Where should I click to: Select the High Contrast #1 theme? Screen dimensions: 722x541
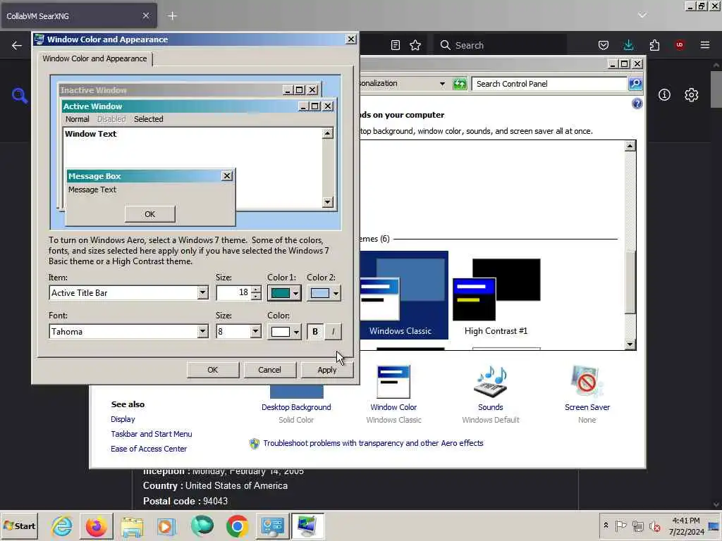coord(496,295)
